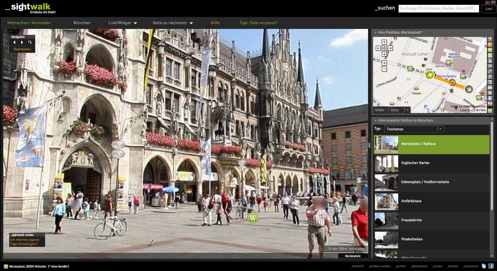Toggle the museum building map filter

pyautogui.click(x=490, y=55)
